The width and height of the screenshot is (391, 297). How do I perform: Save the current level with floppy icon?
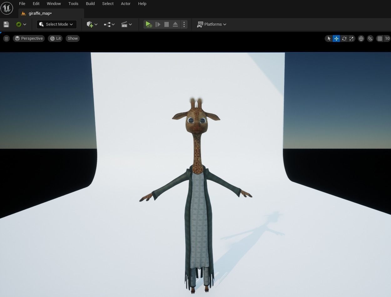point(6,24)
